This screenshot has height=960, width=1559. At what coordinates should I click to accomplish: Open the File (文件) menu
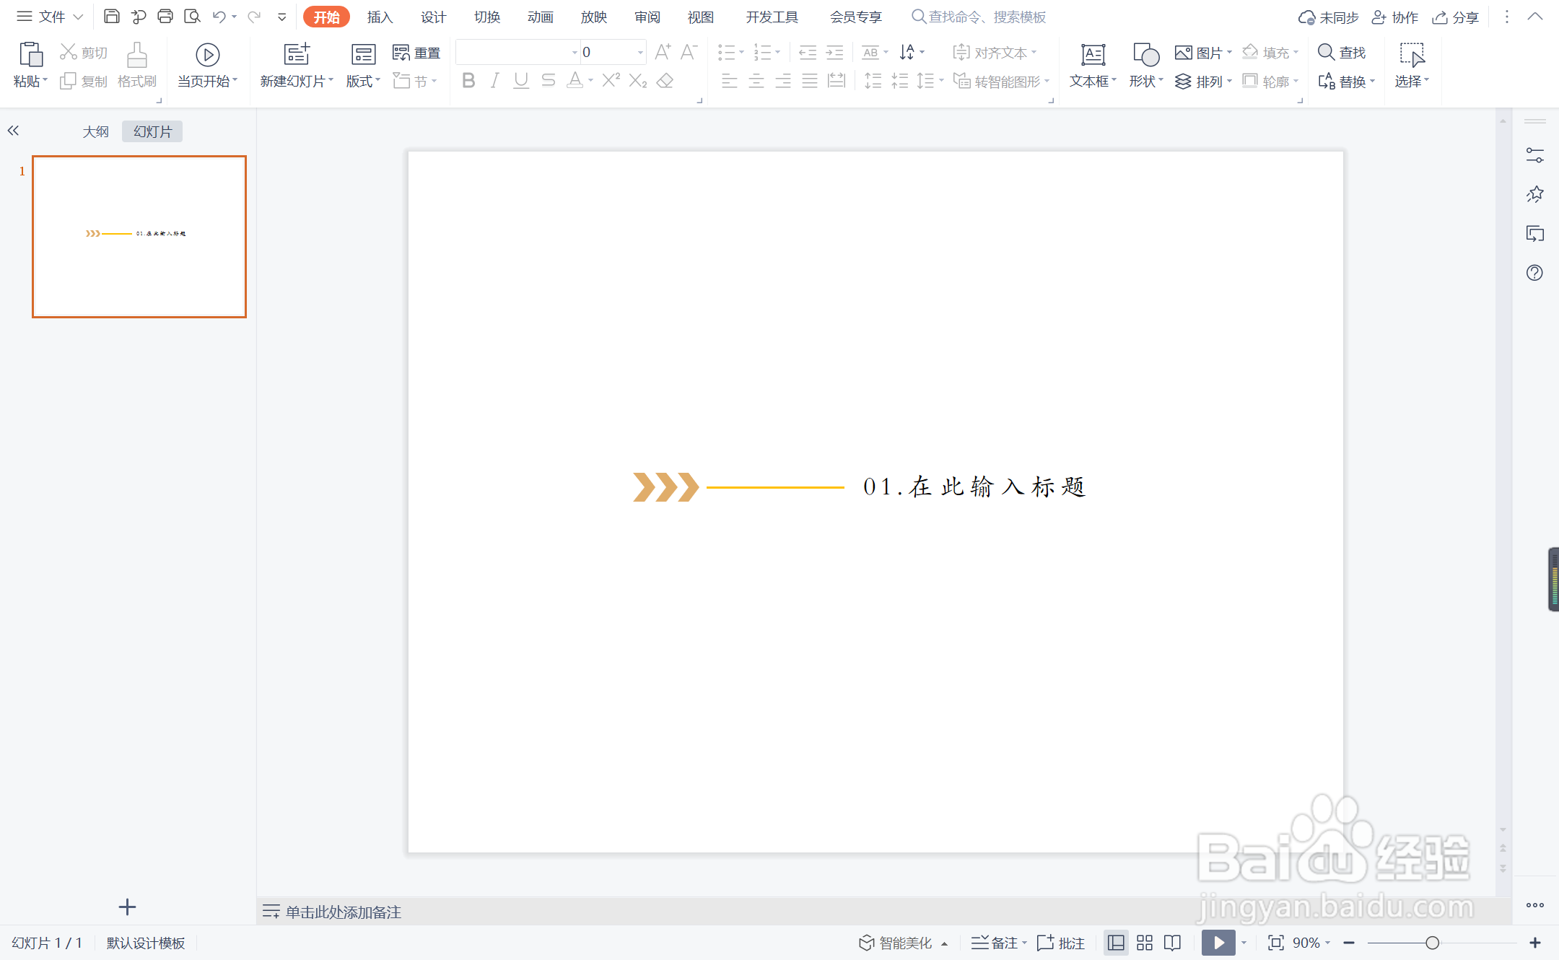tap(49, 17)
